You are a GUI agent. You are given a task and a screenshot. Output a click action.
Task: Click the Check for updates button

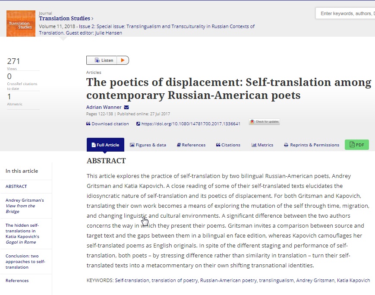[x=264, y=122]
